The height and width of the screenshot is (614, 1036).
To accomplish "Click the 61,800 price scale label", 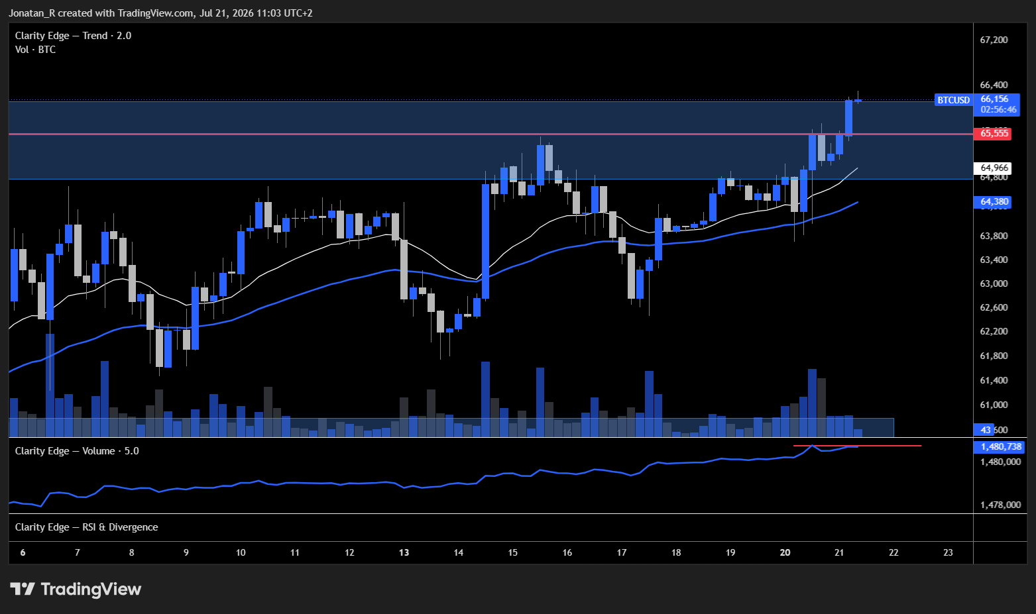I will click(994, 356).
